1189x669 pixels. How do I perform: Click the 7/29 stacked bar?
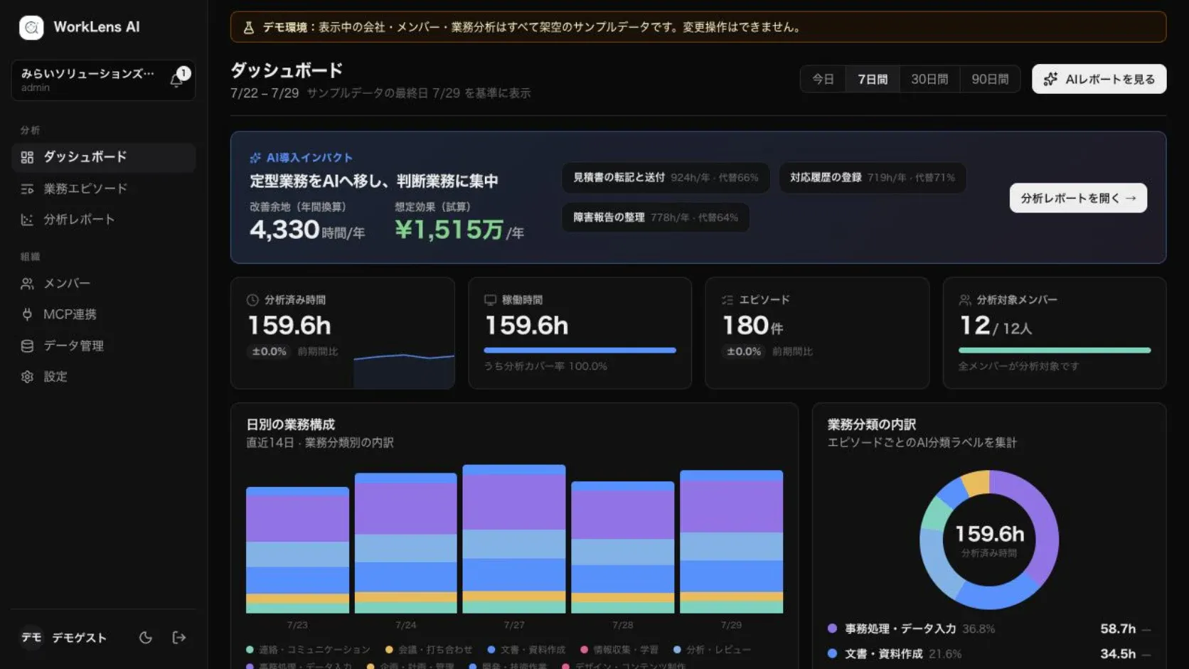pos(731,542)
